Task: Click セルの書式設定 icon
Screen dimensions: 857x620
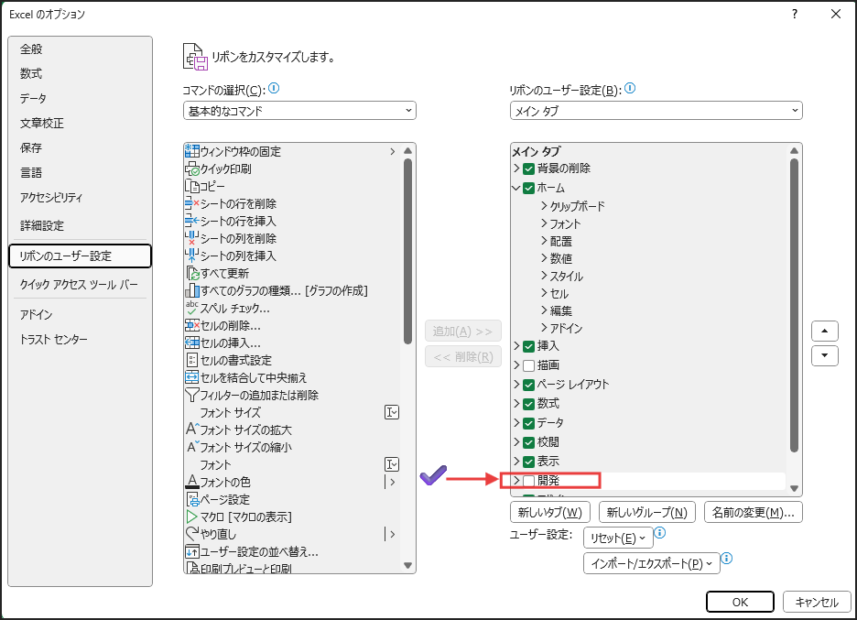Action: (x=192, y=360)
